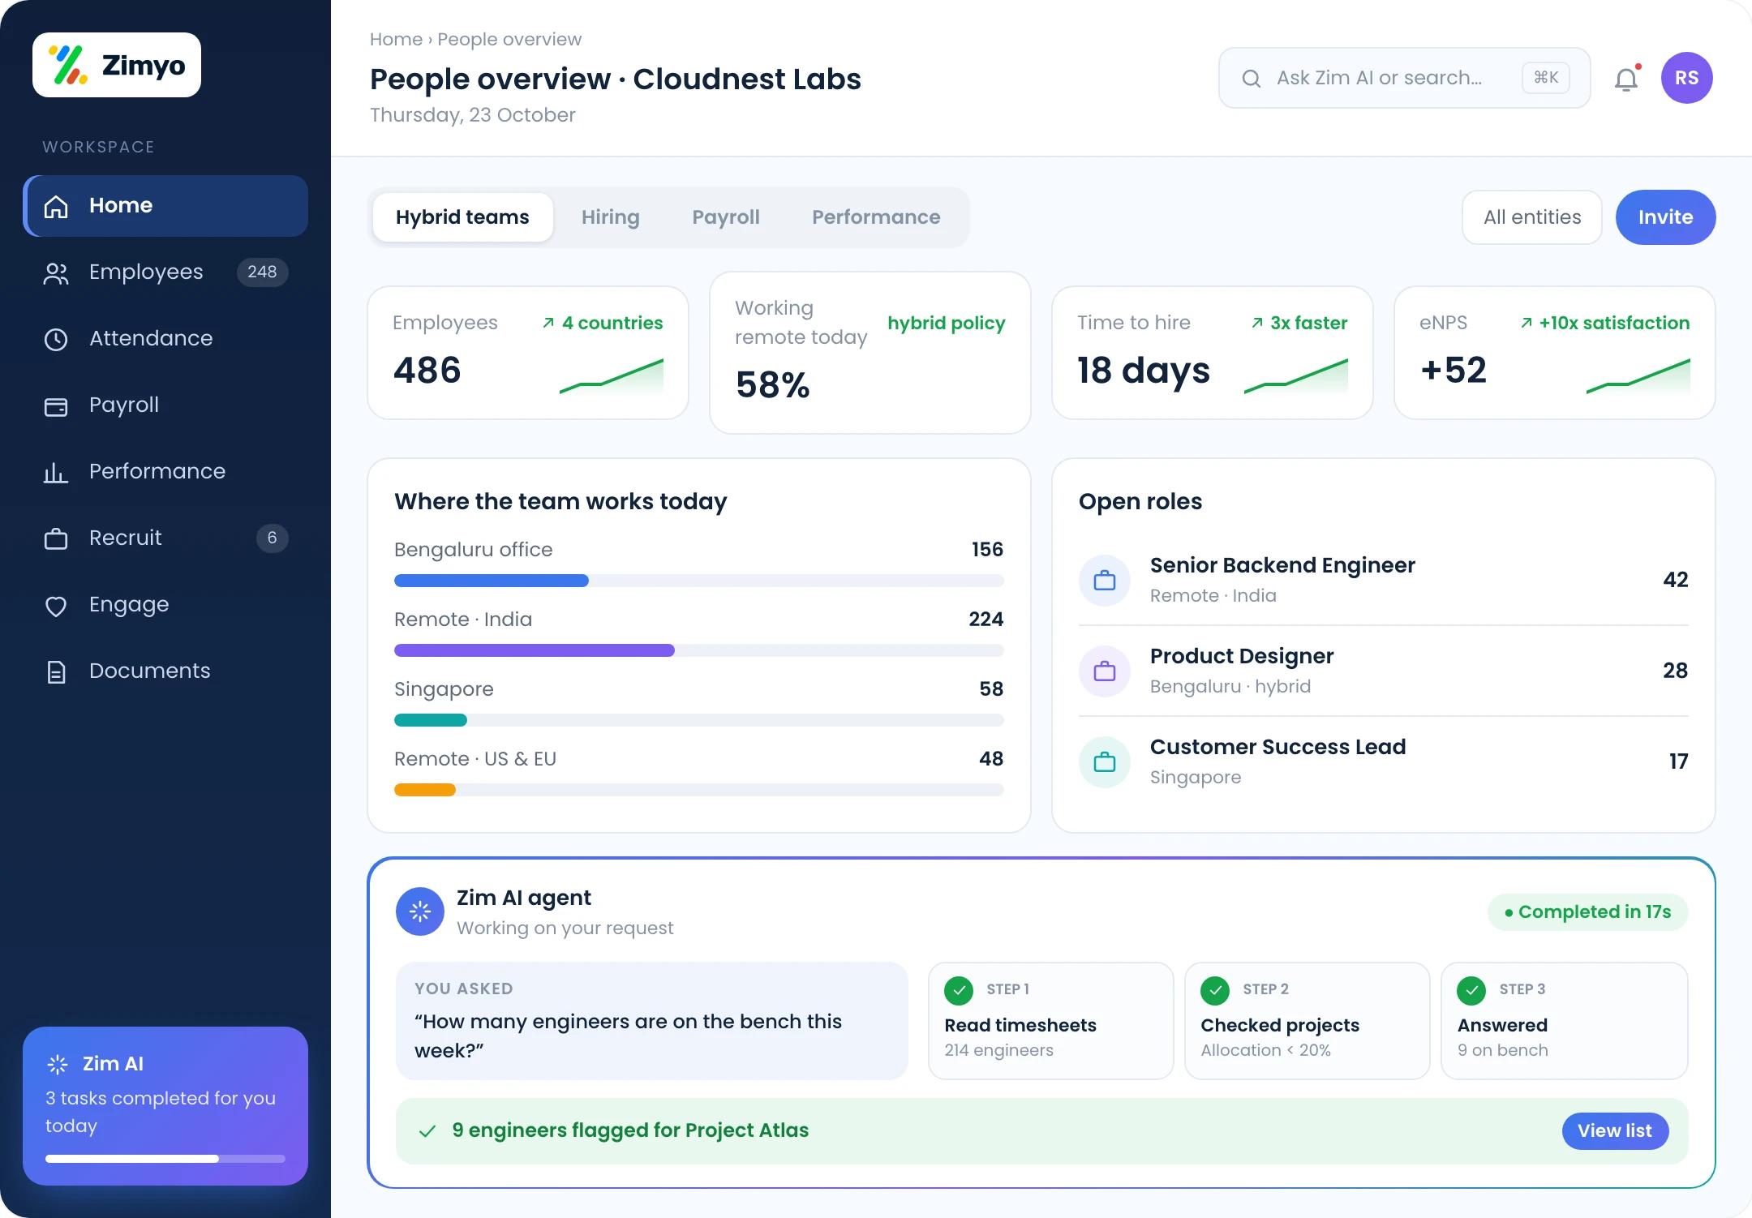Click the Recruit briefcase icon

pos(56,538)
